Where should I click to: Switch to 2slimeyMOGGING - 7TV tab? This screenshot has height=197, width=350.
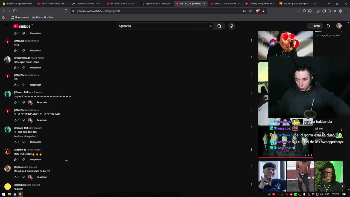click(x=86, y=4)
